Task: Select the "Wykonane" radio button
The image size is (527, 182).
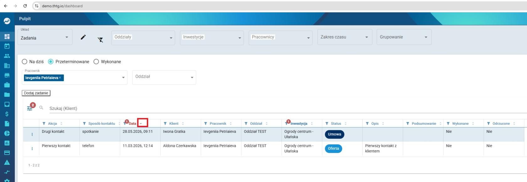Action: [96, 62]
